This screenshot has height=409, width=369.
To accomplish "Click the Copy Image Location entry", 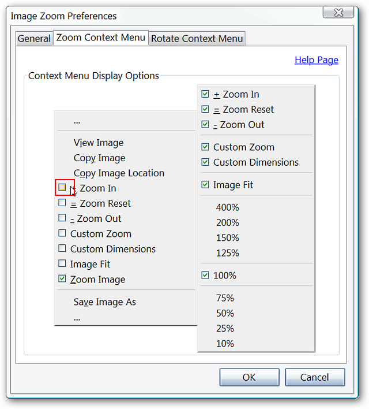I will pyautogui.click(x=119, y=173).
